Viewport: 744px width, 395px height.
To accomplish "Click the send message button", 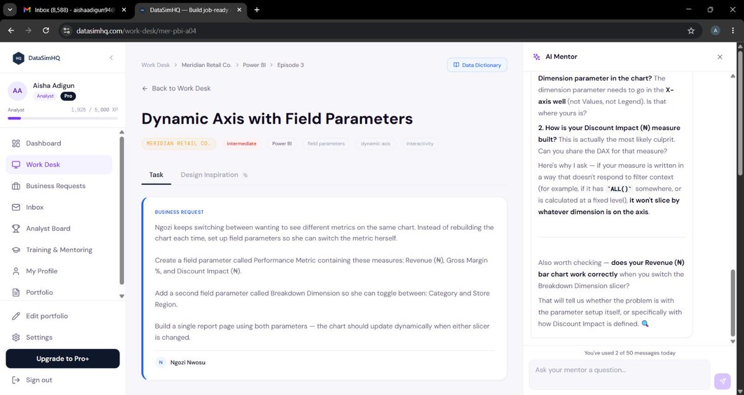I will (x=722, y=381).
